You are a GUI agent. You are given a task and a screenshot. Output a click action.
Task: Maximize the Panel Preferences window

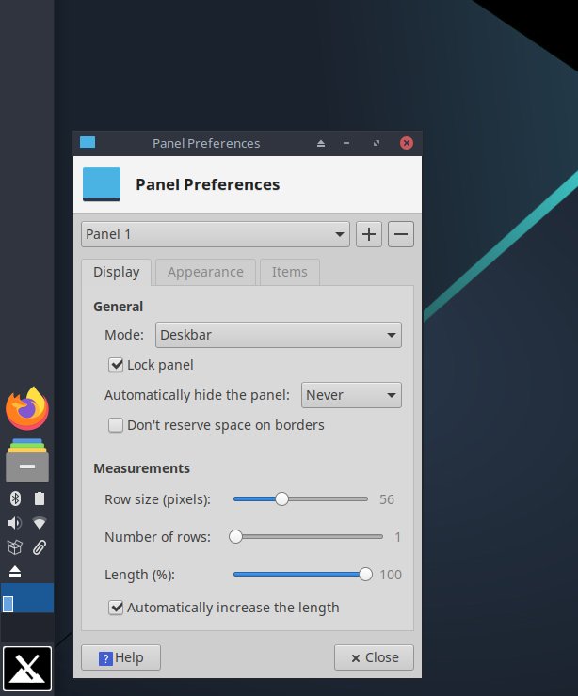(377, 143)
